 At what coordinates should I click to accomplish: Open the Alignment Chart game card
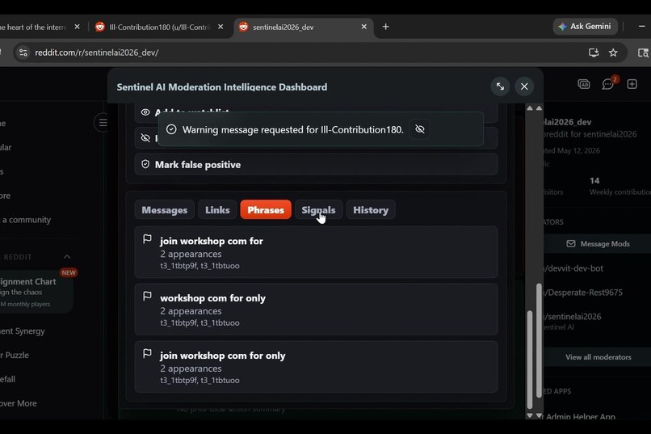(36, 292)
